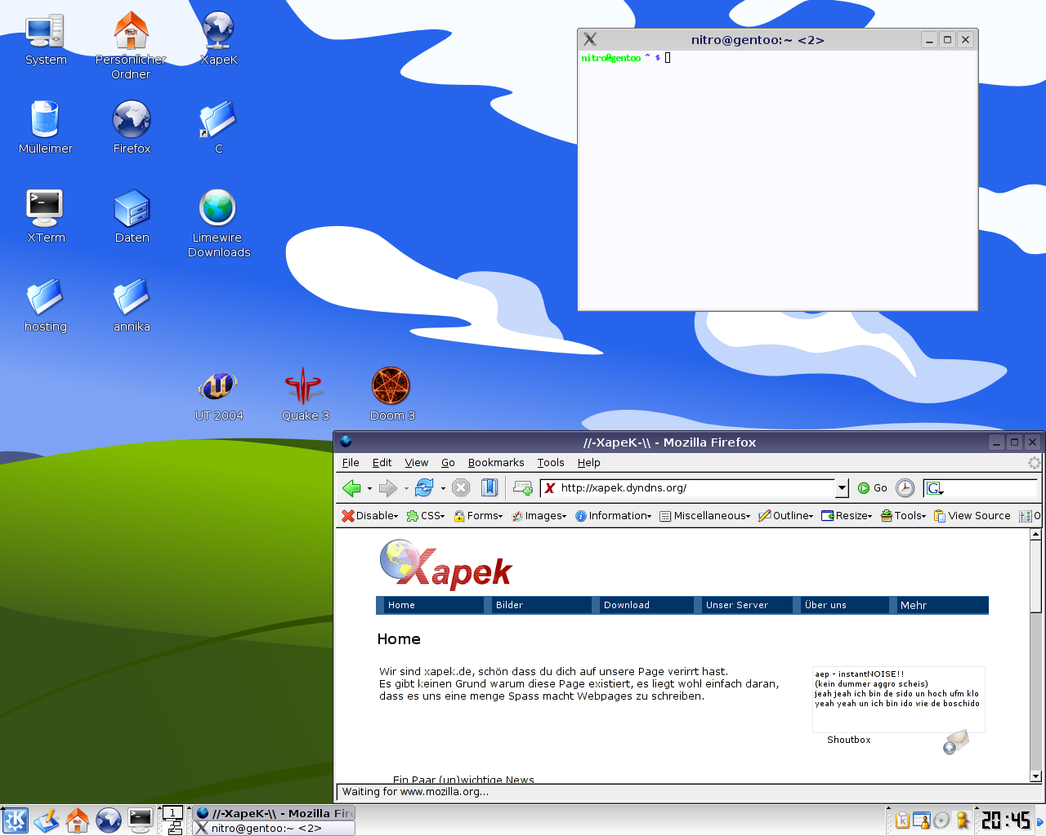Click the Bilder link in Xapek navigation
This screenshot has width=1046, height=836.
pos(509,605)
